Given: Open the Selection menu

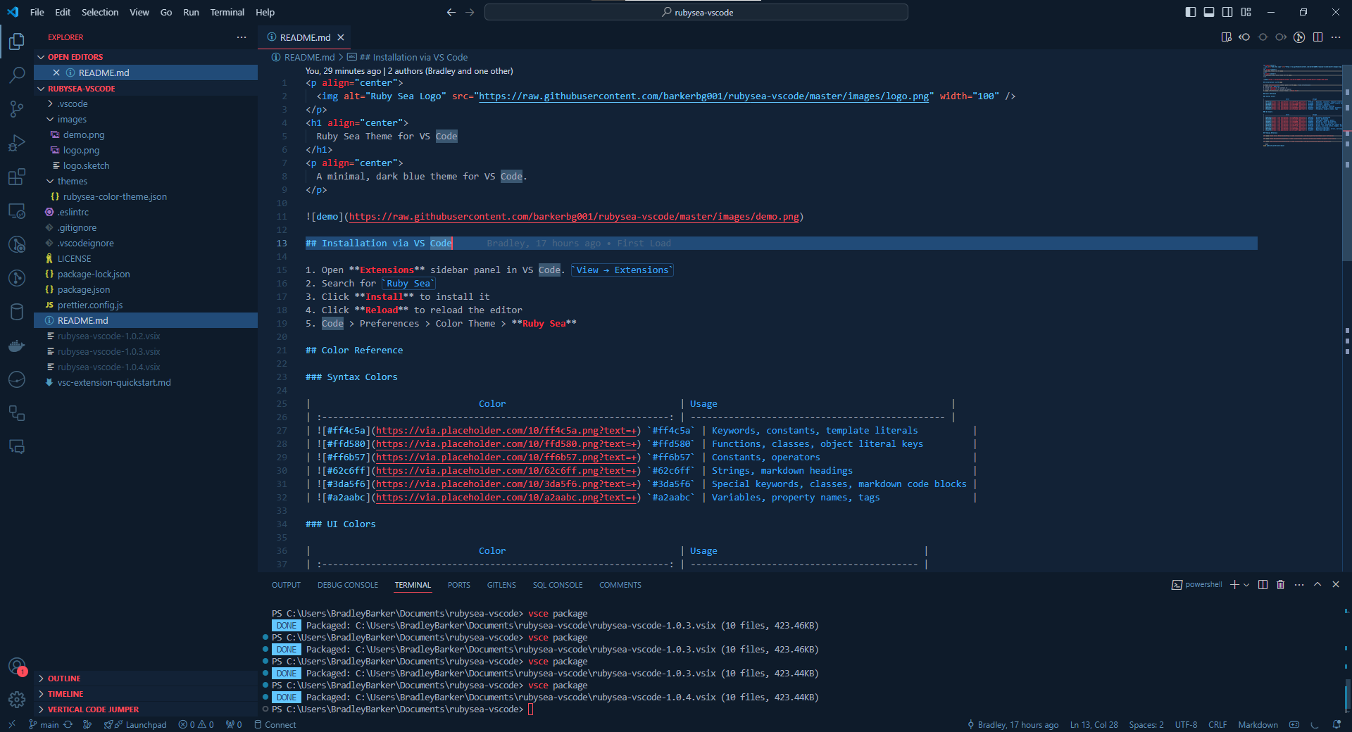Looking at the screenshot, I should pos(100,12).
